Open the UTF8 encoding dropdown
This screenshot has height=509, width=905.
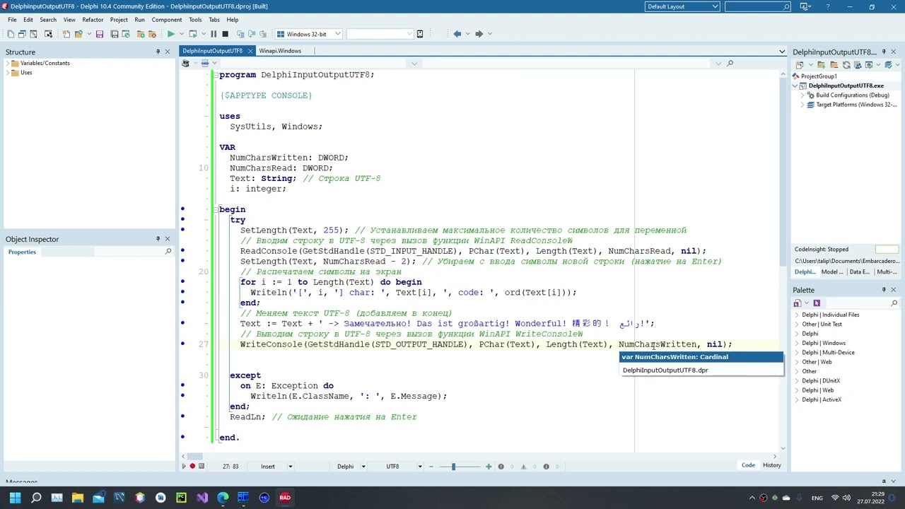point(419,467)
